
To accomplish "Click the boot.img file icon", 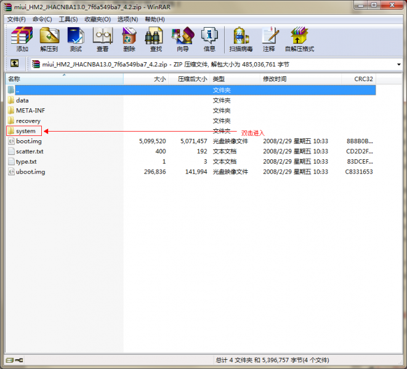I will [x=11, y=141].
